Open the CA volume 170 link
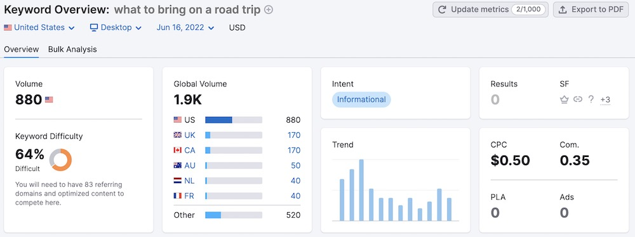635x237 pixels. tap(294, 151)
